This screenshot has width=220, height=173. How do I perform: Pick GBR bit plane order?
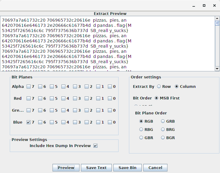tap(141, 138)
